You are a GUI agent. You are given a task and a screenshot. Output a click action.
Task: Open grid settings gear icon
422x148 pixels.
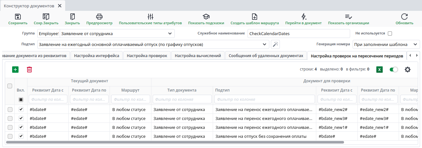coord(408,69)
